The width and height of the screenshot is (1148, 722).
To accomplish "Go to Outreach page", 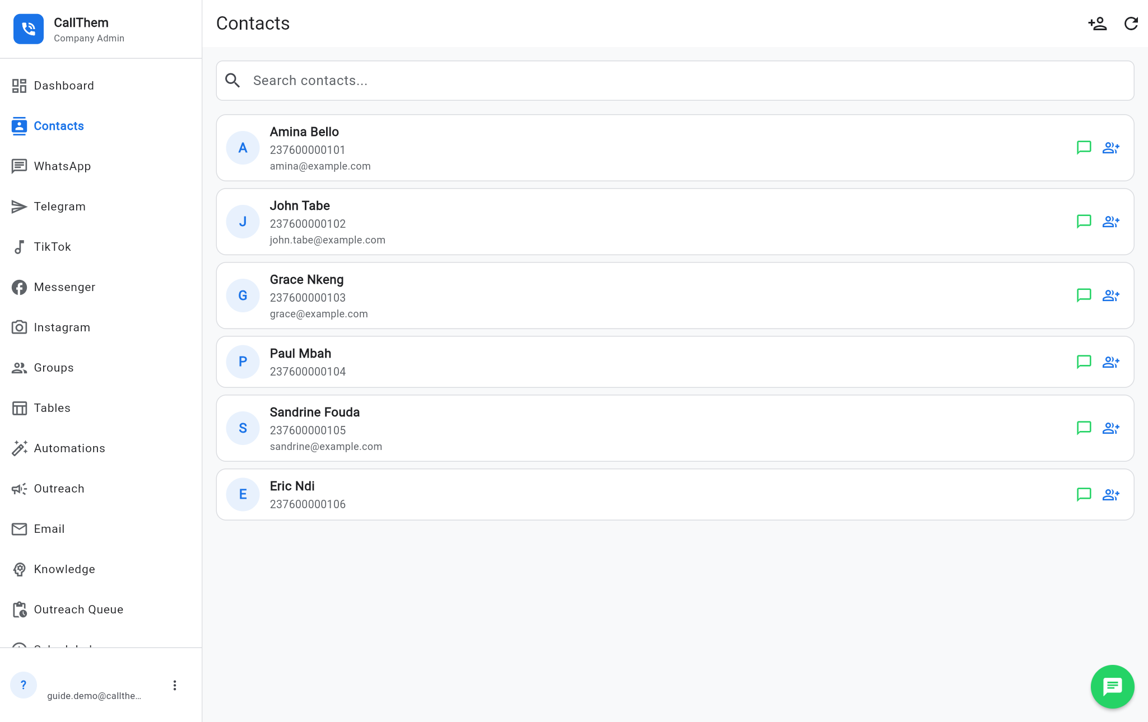I will coord(101,489).
